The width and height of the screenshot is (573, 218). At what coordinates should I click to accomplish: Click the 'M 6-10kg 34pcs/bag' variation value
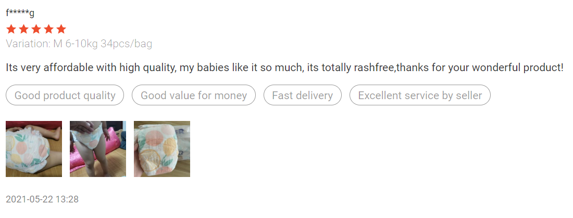click(103, 44)
